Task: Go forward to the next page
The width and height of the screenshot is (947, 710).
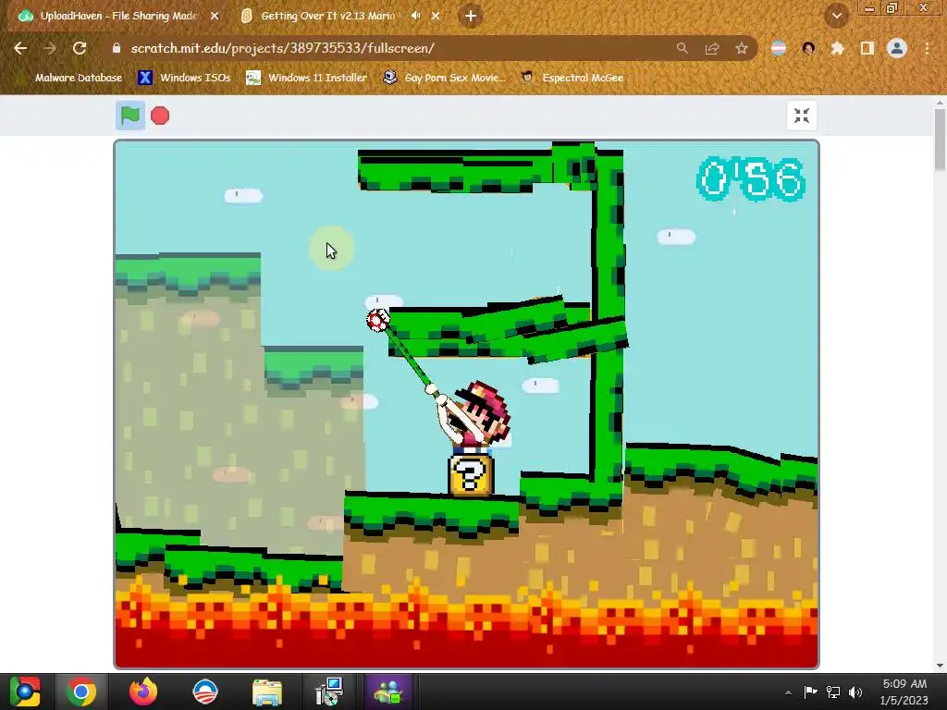Action: click(x=50, y=48)
